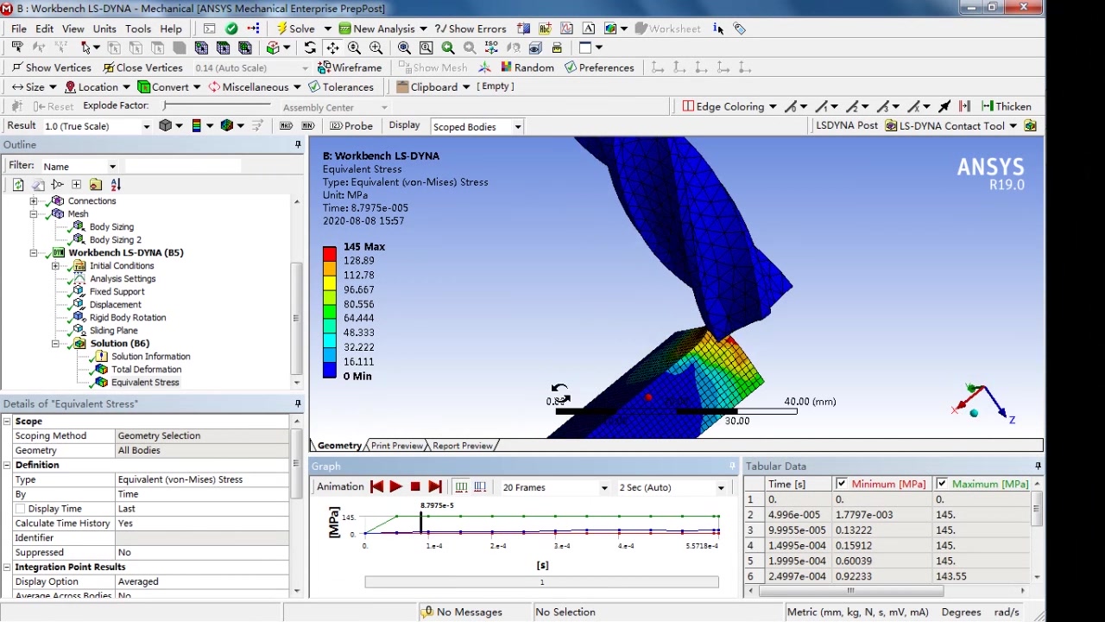Click the Thicken edges button
The height and width of the screenshot is (622, 1105).
point(1007,106)
